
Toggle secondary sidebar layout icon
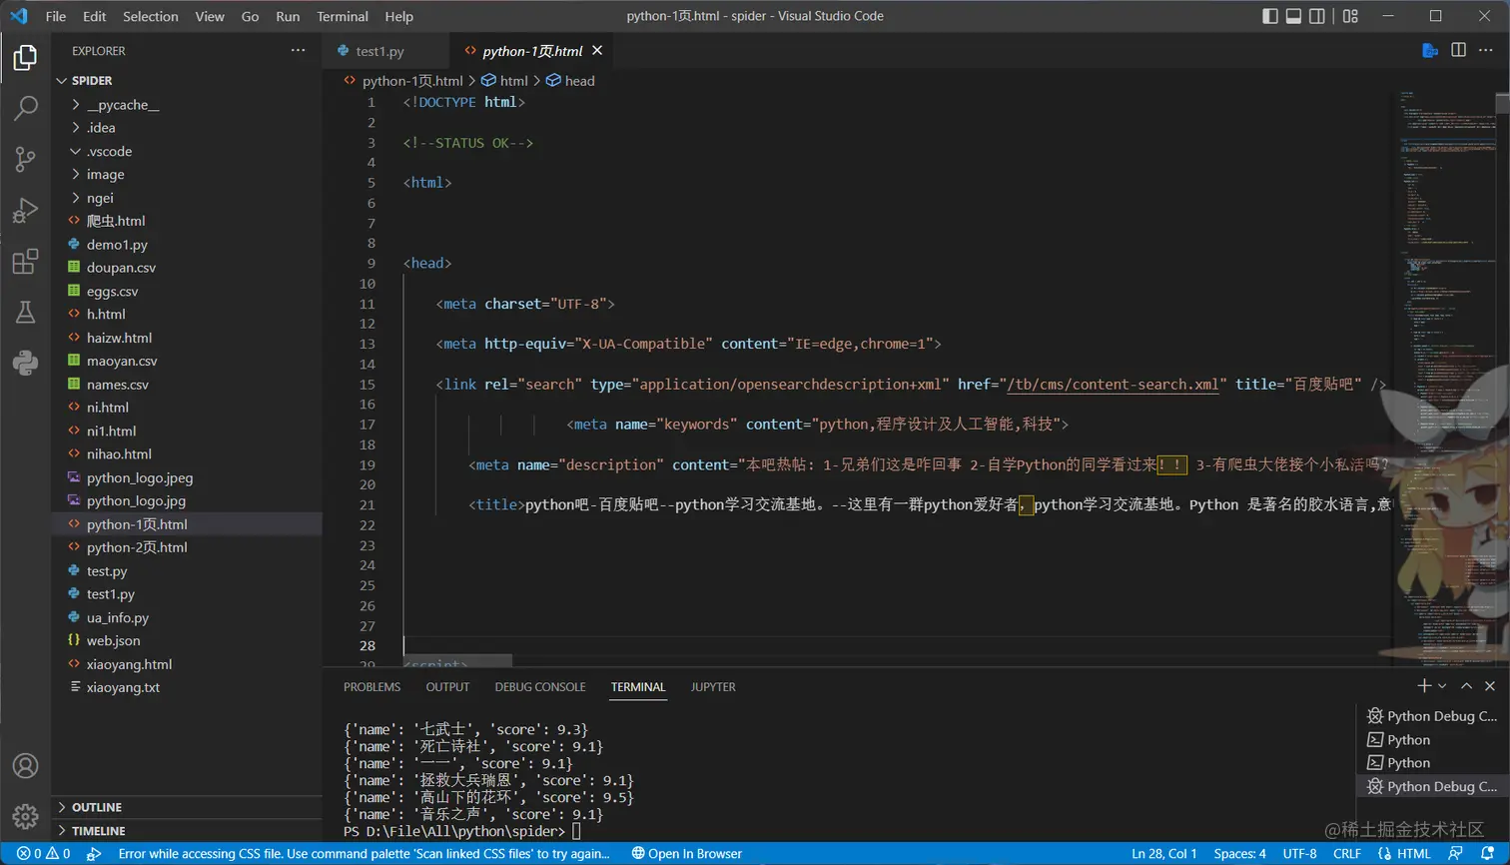(x=1317, y=16)
